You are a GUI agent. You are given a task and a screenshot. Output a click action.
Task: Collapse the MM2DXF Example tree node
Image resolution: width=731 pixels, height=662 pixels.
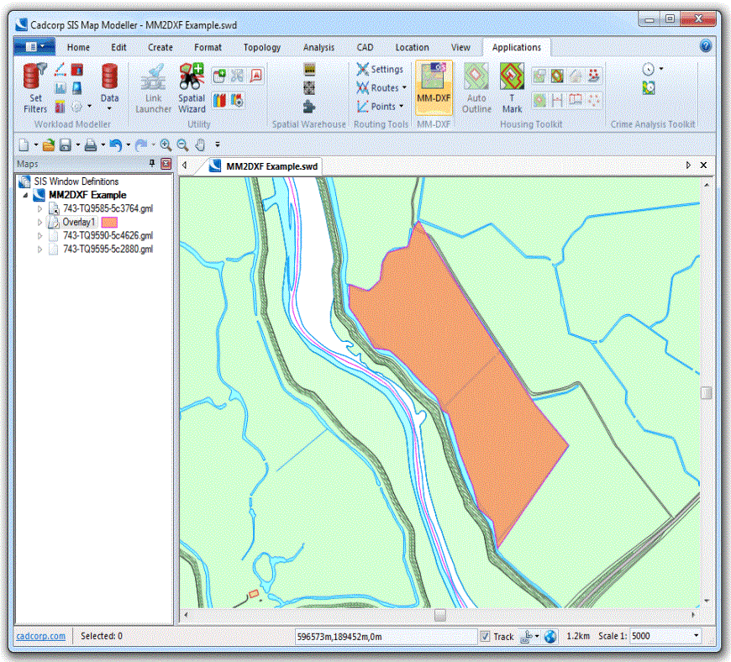(x=26, y=196)
